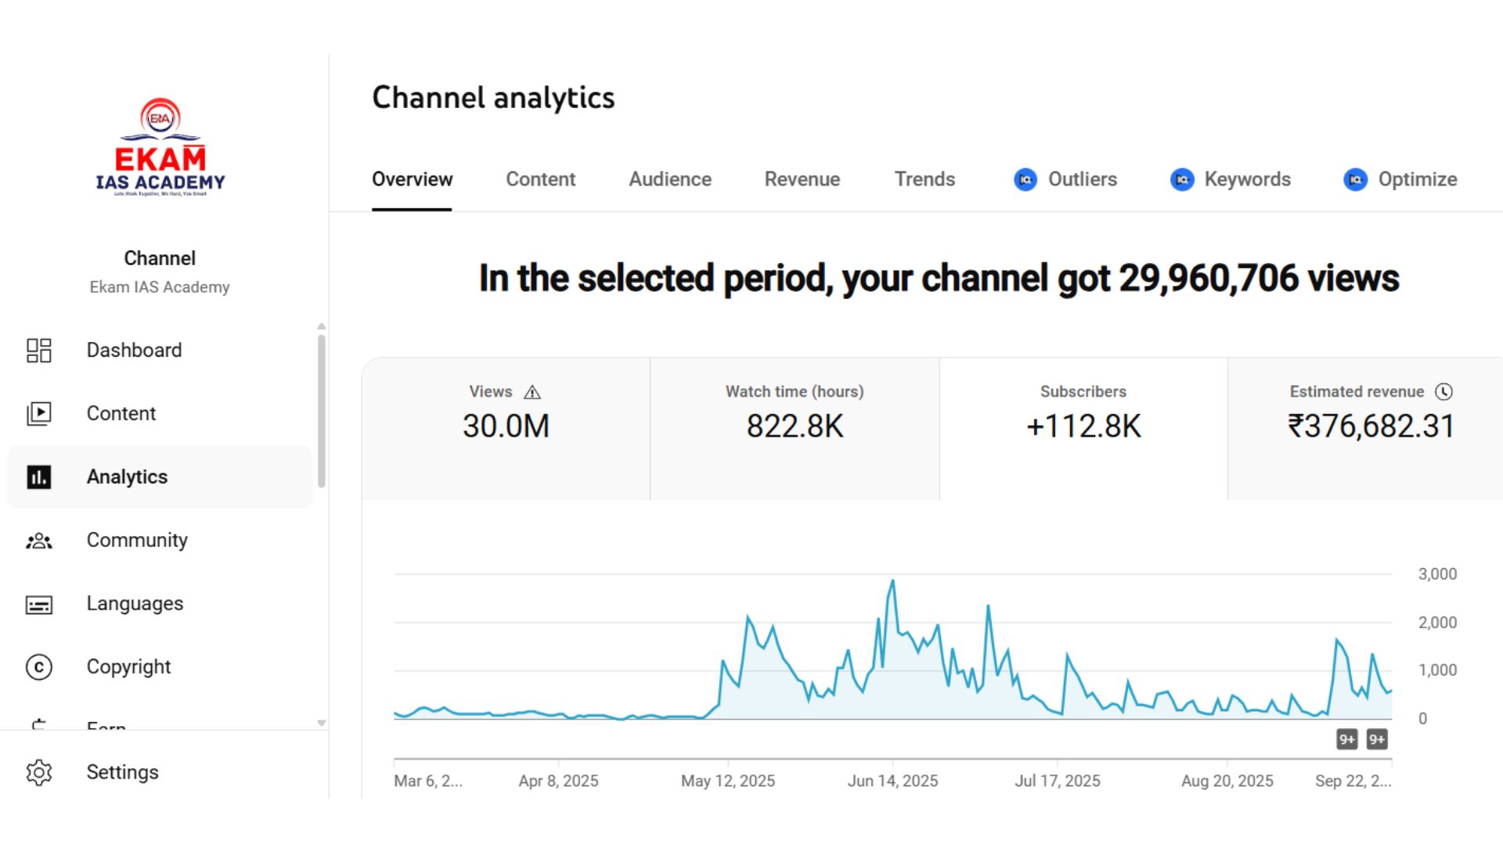Viewport: 1503px width, 845px height.
Task: Click the 'Channel analytics' page heading
Action: click(x=493, y=98)
